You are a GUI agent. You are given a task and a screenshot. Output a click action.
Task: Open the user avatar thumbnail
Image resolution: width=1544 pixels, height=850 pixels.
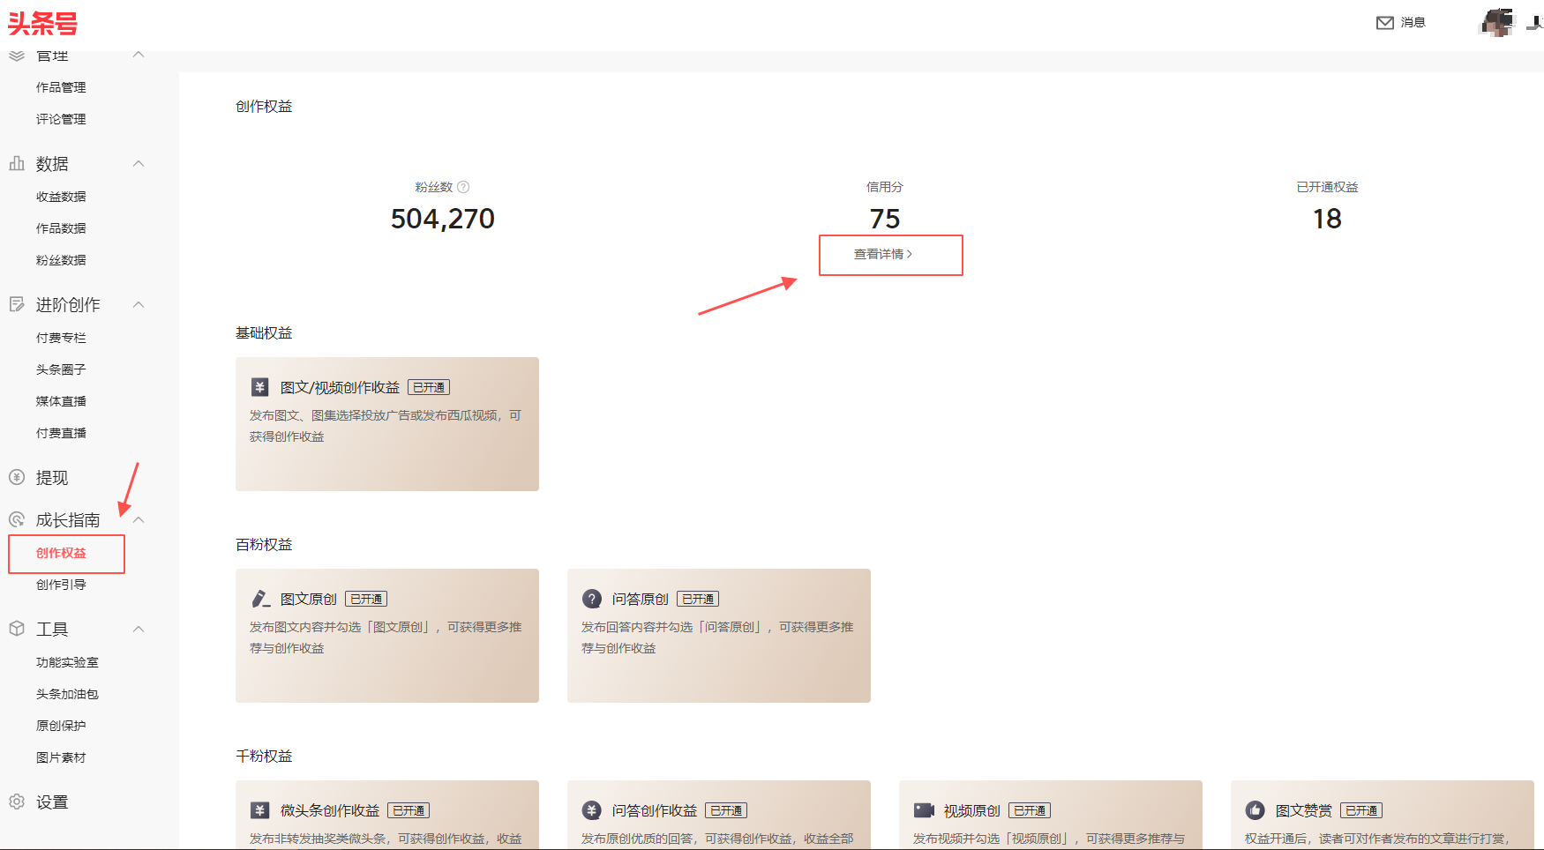(x=1496, y=22)
